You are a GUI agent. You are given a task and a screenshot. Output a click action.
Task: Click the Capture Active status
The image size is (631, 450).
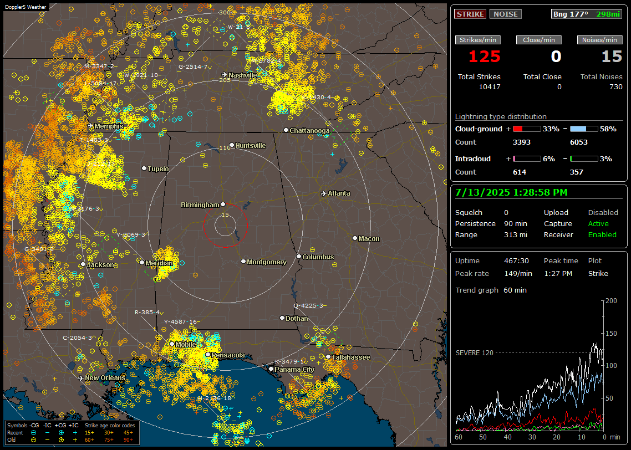(598, 223)
